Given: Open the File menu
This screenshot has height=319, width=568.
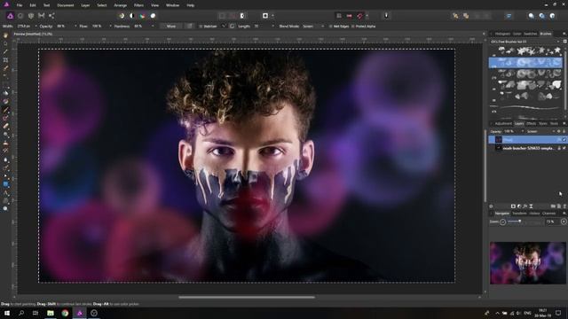Looking at the screenshot, I should pyautogui.click(x=20, y=5).
